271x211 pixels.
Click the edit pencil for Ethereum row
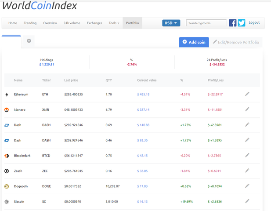[247, 94]
